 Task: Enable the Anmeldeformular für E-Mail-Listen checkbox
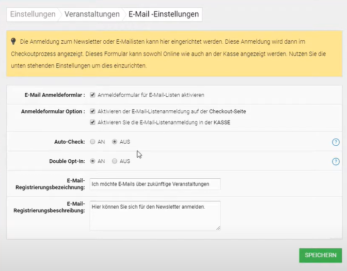coord(92,95)
